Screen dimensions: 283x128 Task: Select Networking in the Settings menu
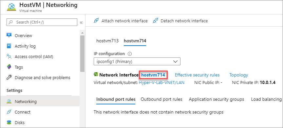pyautogui.click(x=40, y=101)
